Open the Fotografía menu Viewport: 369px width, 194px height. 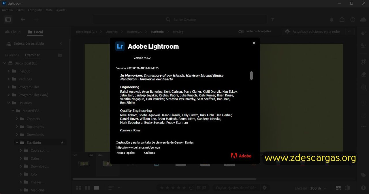coord(35,10)
